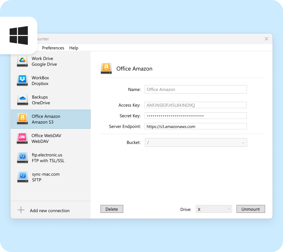Click the Amazon S3 icon in sidebar
Image resolution: width=283 pixels, height=252 pixels.
(22, 119)
